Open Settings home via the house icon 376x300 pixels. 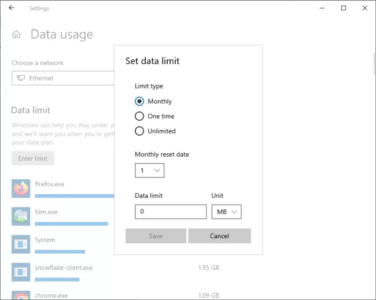16,34
